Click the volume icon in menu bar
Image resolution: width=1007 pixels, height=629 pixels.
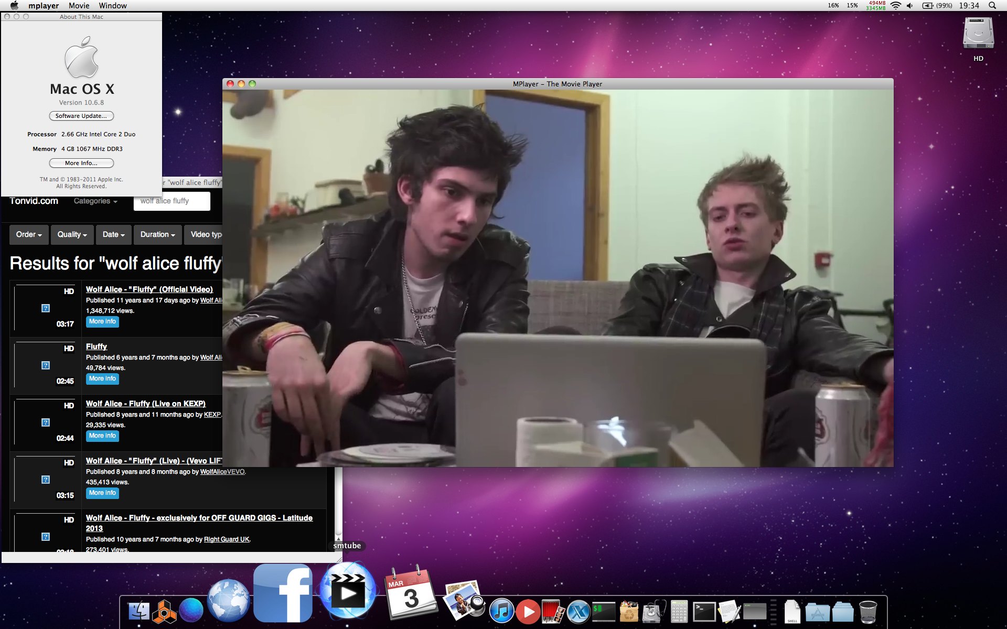point(910,6)
